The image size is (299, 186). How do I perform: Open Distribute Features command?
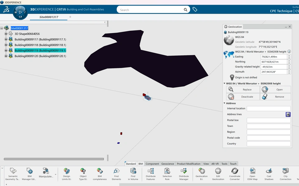pos(151,174)
